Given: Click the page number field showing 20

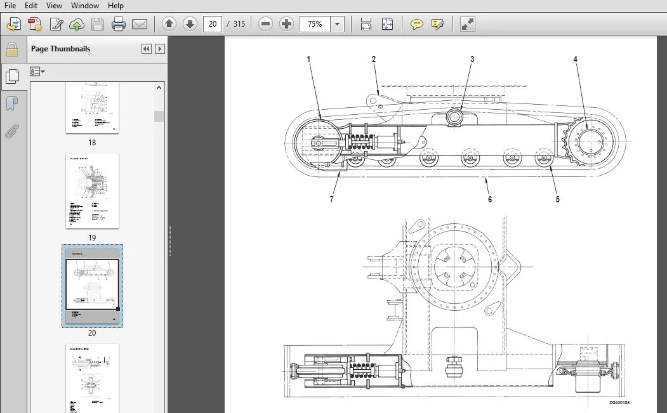Looking at the screenshot, I should point(213,24).
